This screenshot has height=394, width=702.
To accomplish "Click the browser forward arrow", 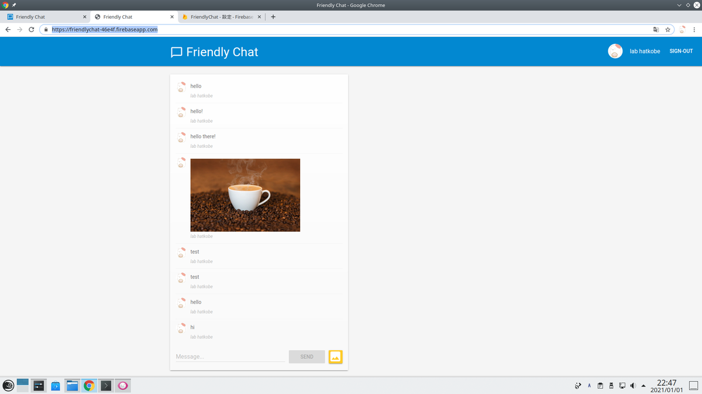I will pyautogui.click(x=20, y=29).
